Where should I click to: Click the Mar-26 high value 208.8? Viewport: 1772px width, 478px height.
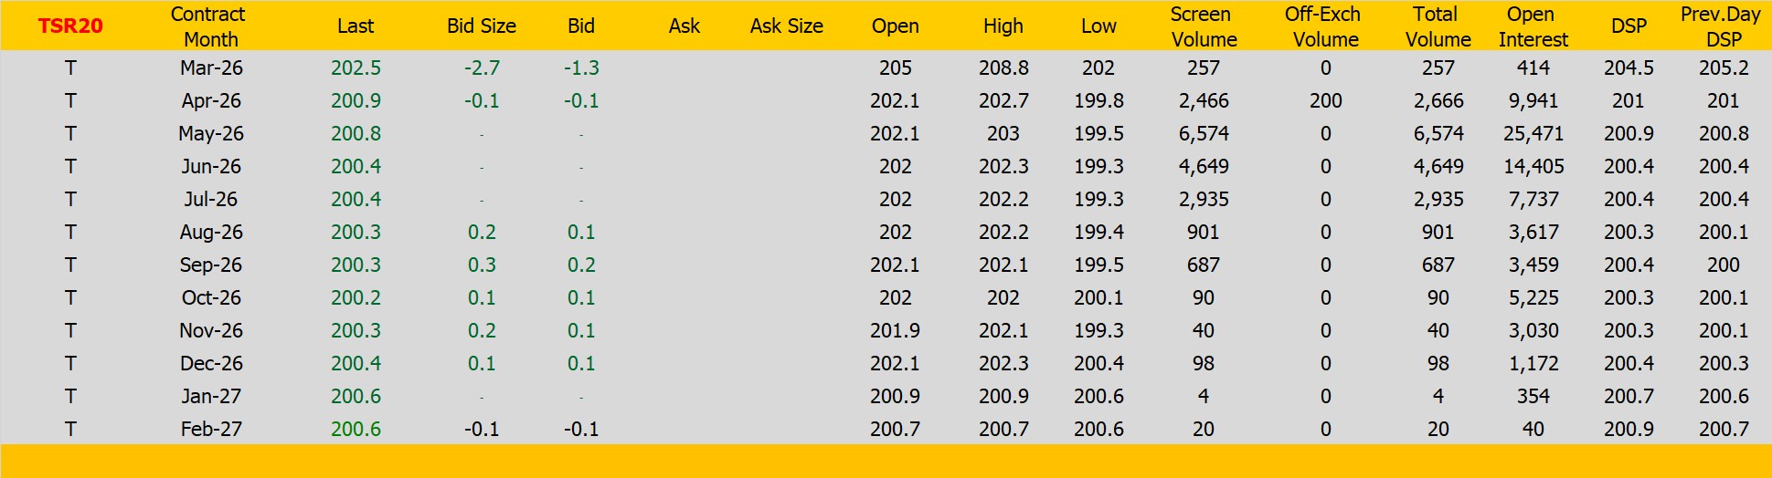(x=1003, y=68)
